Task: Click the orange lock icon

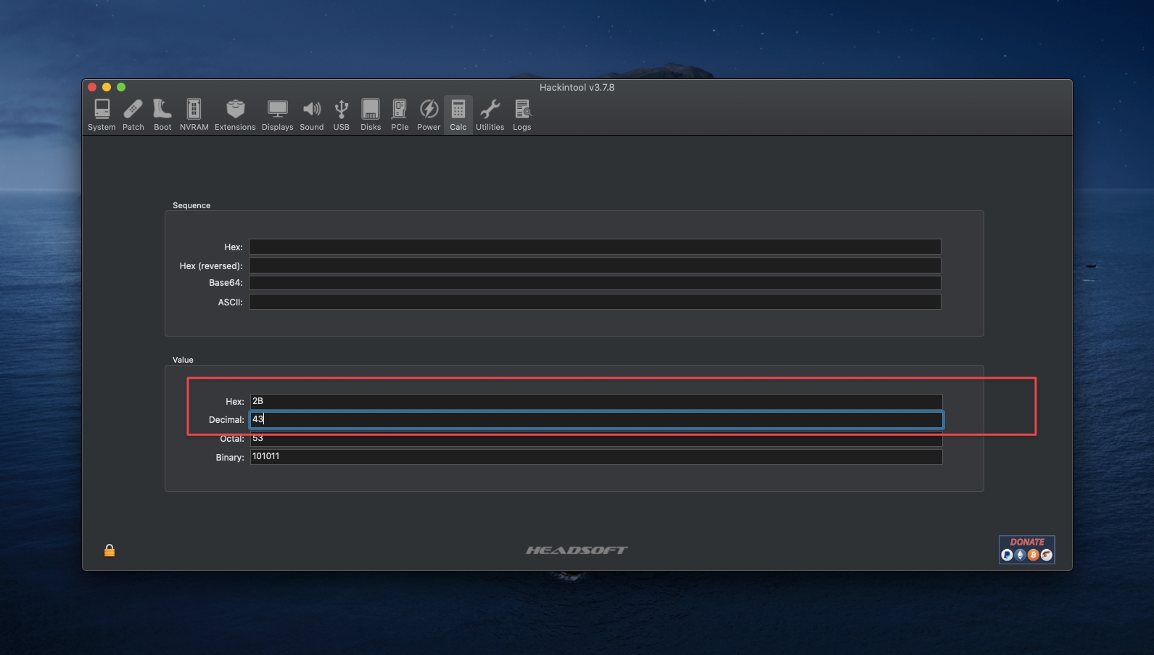Action: [110, 551]
